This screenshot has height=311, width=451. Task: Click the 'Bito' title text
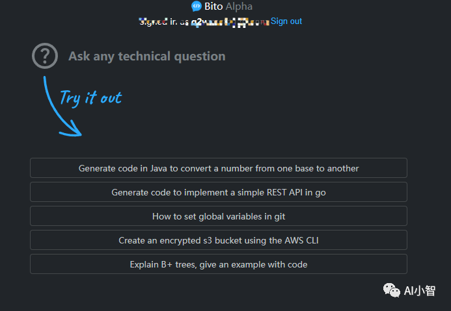214,6
